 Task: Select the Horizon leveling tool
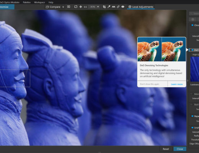click(113, 7)
